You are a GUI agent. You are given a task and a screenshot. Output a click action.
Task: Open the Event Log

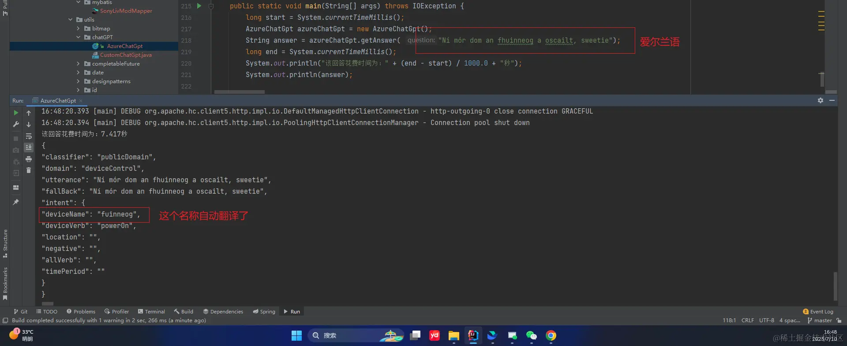(x=818, y=312)
